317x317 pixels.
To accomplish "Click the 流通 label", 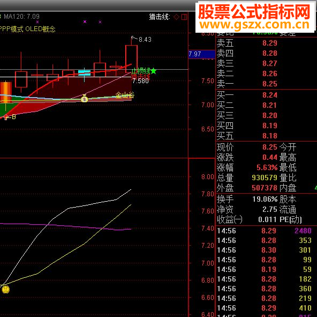I will [288, 209].
